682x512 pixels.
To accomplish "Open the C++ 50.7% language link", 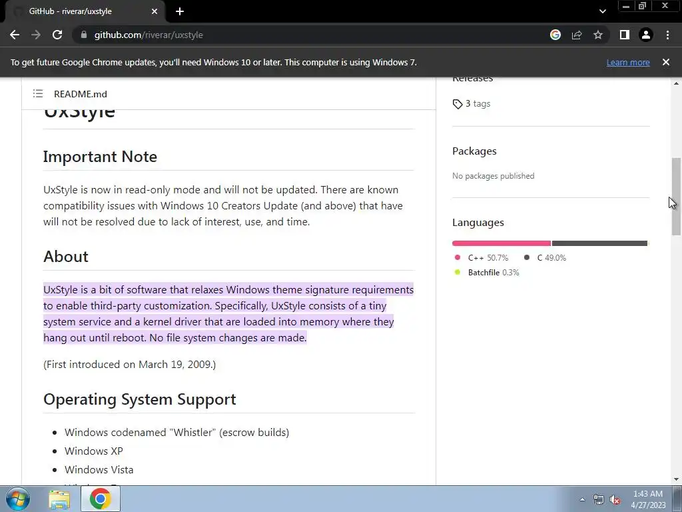I will click(482, 258).
